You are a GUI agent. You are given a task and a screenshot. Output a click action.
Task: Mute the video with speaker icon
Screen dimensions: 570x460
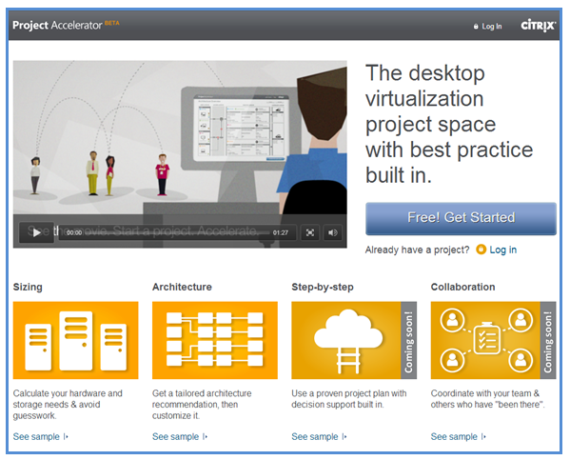click(x=333, y=232)
